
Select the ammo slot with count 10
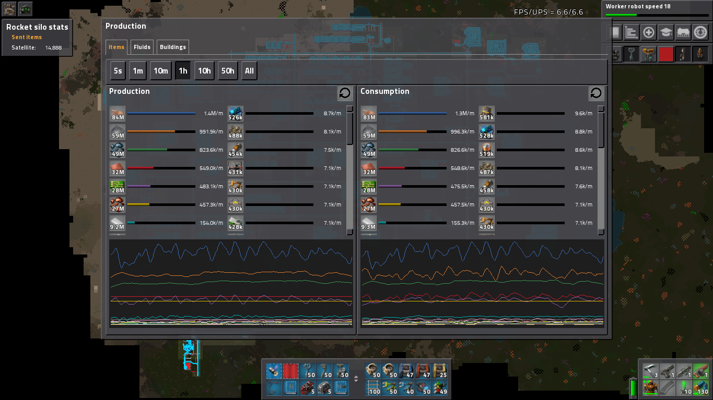(x=684, y=388)
